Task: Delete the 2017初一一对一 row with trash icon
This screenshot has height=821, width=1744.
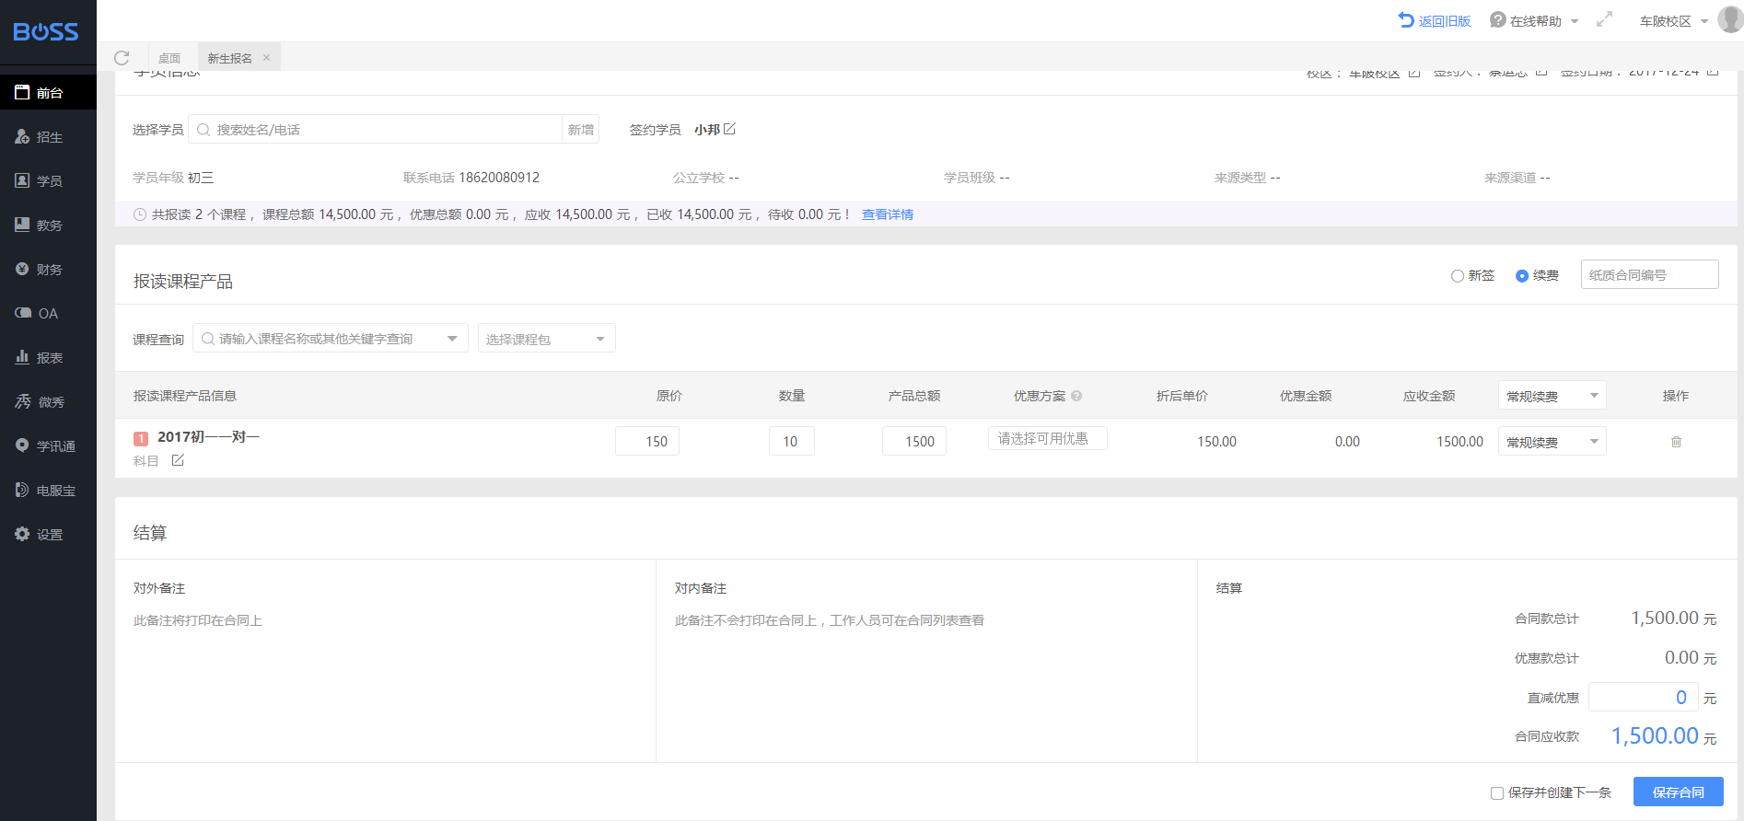Action: tap(1676, 442)
